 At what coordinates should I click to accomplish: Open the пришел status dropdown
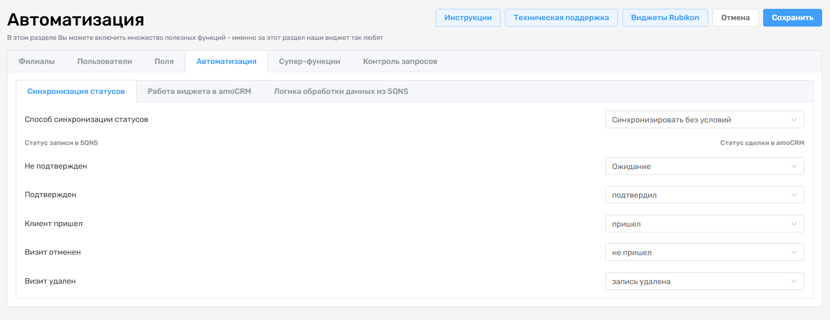coord(705,224)
